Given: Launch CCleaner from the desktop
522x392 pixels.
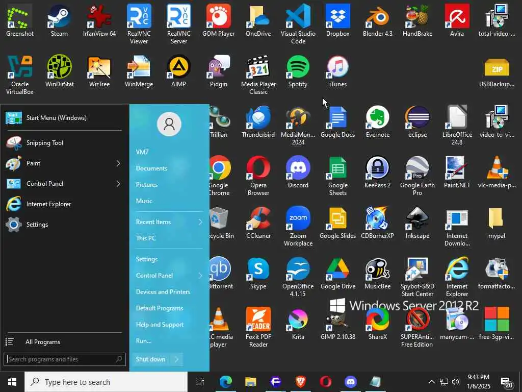Looking at the screenshot, I should tap(258, 223).
